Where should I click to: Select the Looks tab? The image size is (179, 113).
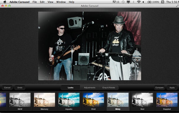click(70, 88)
